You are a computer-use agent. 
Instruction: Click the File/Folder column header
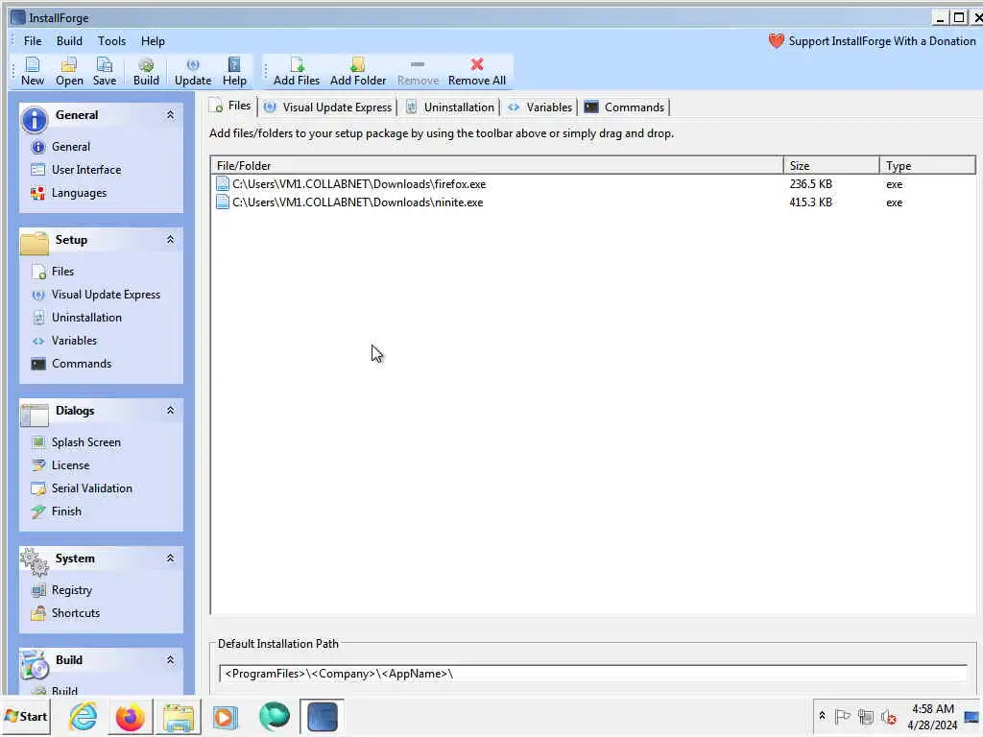[x=496, y=166]
